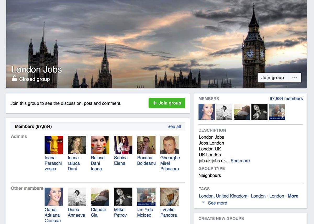Click the CREATE NEW GROUPS heading
Image resolution: width=314 pixels, height=224 pixels.
point(221,218)
